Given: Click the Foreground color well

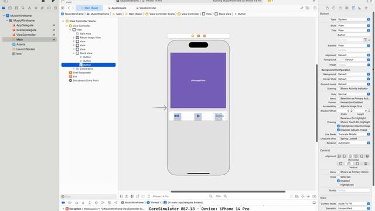Looking at the screenshot, I should [341, 60].
